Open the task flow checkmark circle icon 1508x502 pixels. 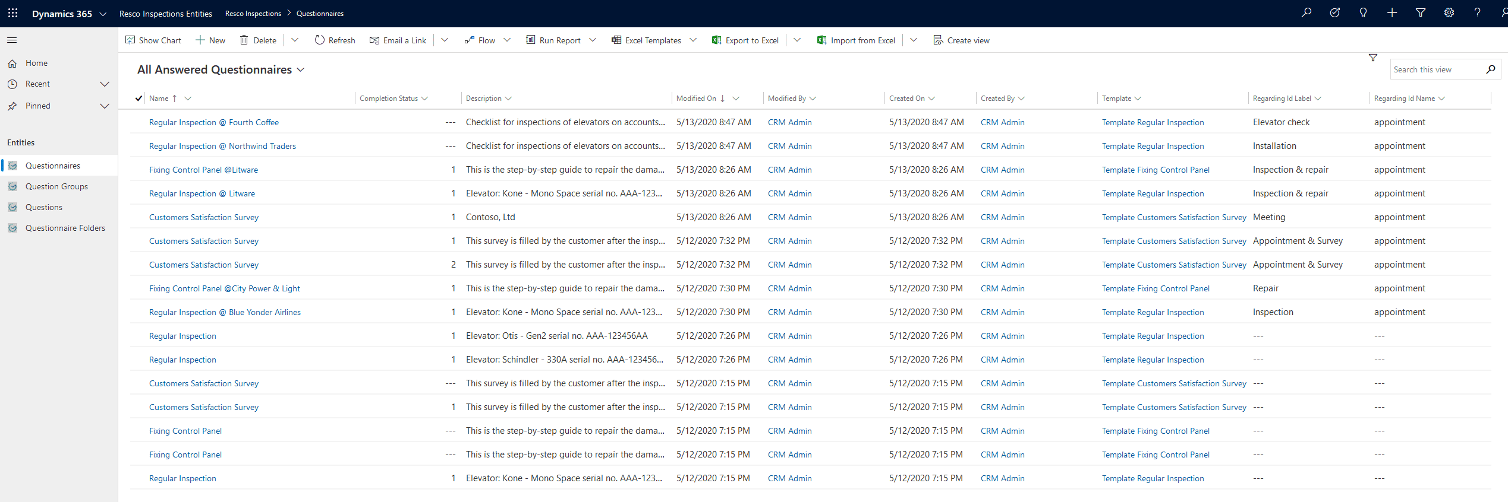tap(1334, 13)
